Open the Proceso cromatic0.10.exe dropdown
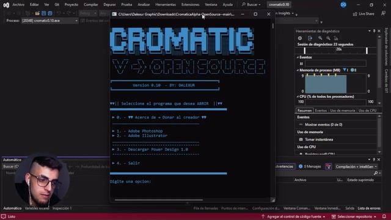Screen dimensions: 391x220 50,21
